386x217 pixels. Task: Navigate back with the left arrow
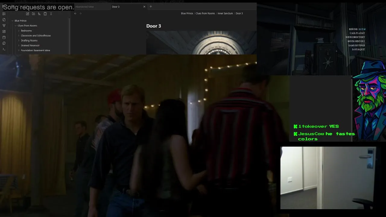(75, 13)
